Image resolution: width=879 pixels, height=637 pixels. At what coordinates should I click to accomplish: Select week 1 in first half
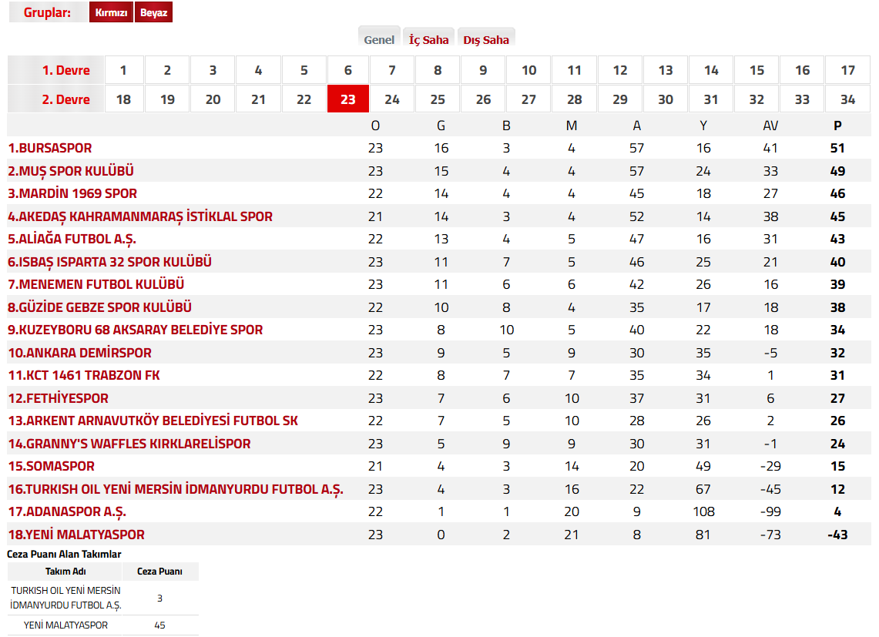[x=123, y=70]
